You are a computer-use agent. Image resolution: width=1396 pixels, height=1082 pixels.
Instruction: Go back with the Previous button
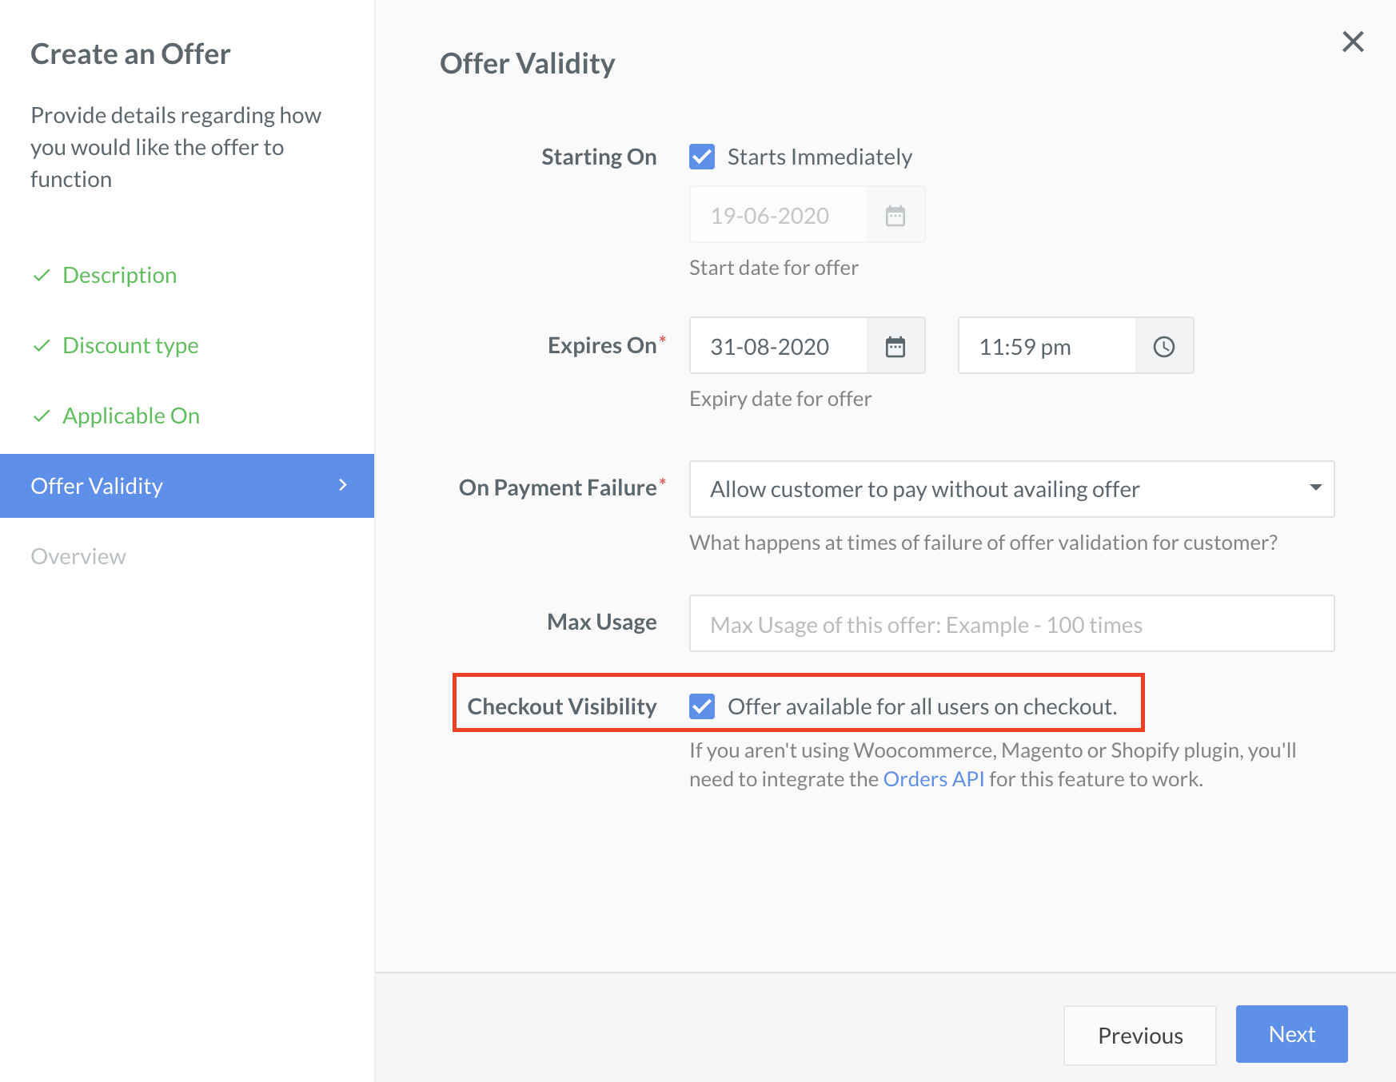[x=1139, y=1036]
